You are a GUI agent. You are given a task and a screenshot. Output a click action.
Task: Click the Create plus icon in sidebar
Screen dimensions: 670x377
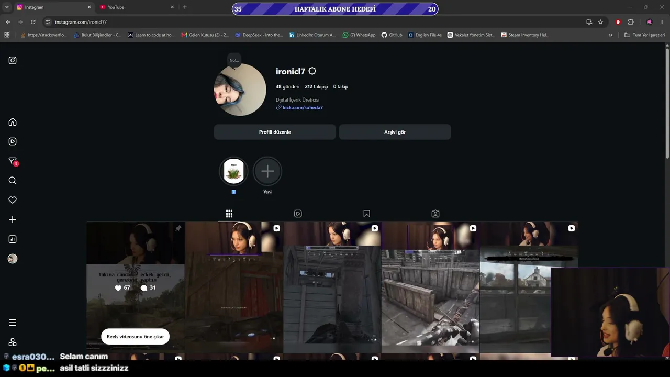[13, 220]
